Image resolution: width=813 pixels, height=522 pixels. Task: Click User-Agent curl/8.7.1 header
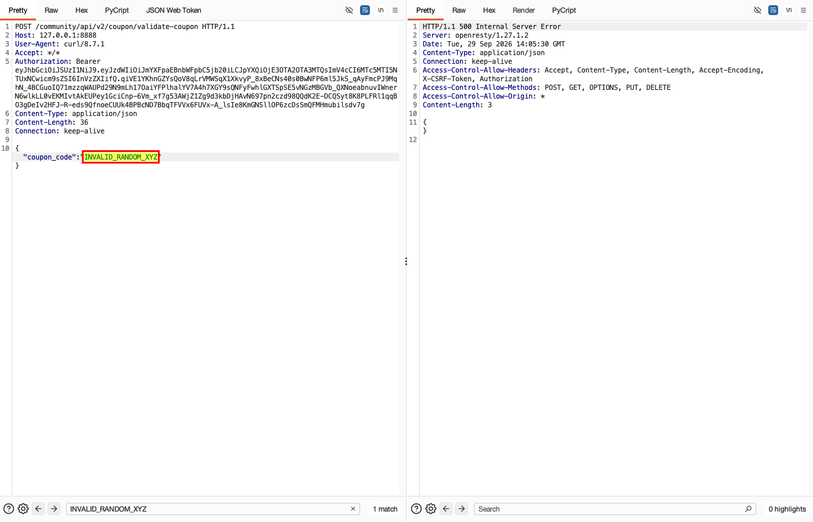click(60, 44)
